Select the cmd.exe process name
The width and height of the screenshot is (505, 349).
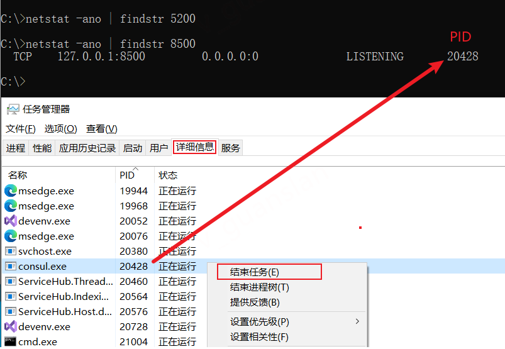(38, 341)
